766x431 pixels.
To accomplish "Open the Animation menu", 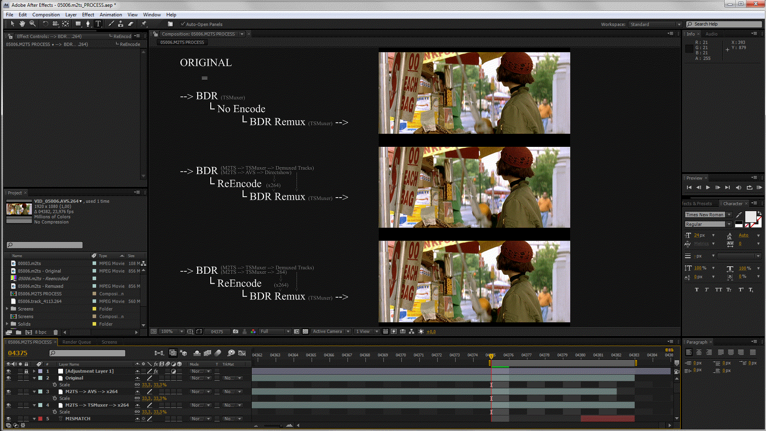I will [x=111, y=15].
